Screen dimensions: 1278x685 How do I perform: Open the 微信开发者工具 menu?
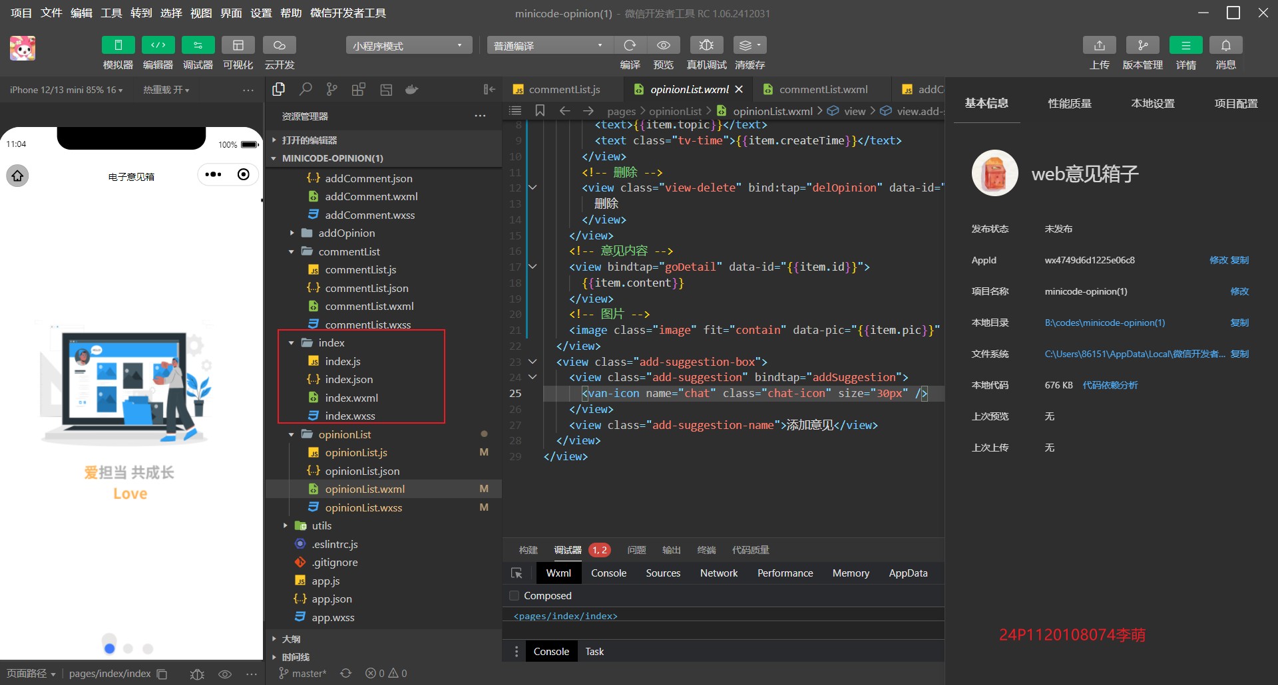(348, 13)
